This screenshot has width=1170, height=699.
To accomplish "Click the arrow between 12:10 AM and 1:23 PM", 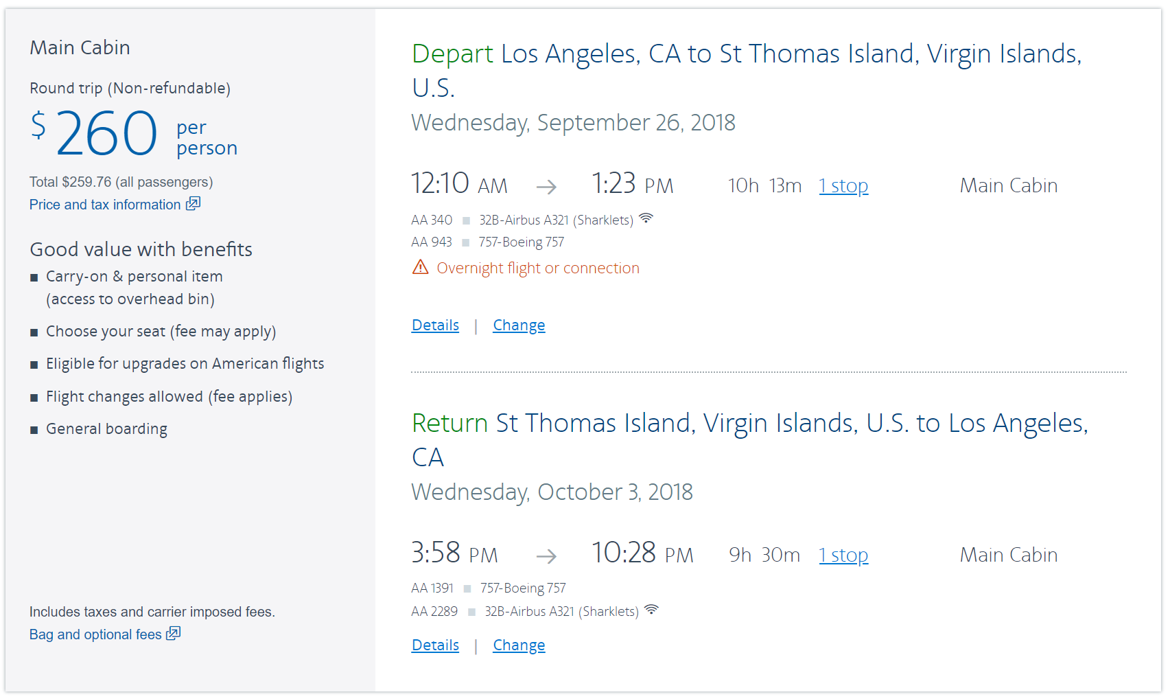I will click(546, 186).
